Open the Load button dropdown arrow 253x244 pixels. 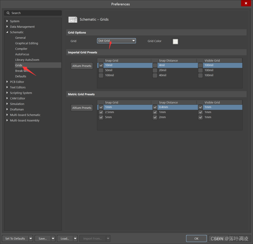75,238
